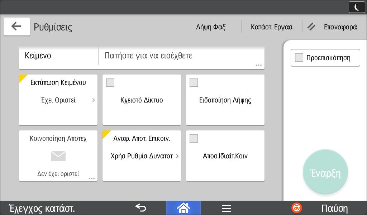Open the hamburger menu icon

click(227, 208)
